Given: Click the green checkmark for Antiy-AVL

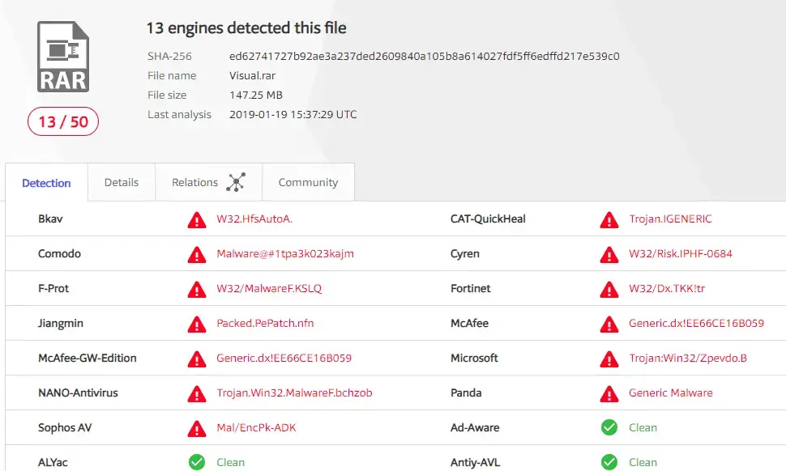Looking at the screenshot, I should (x=609, y=462).
